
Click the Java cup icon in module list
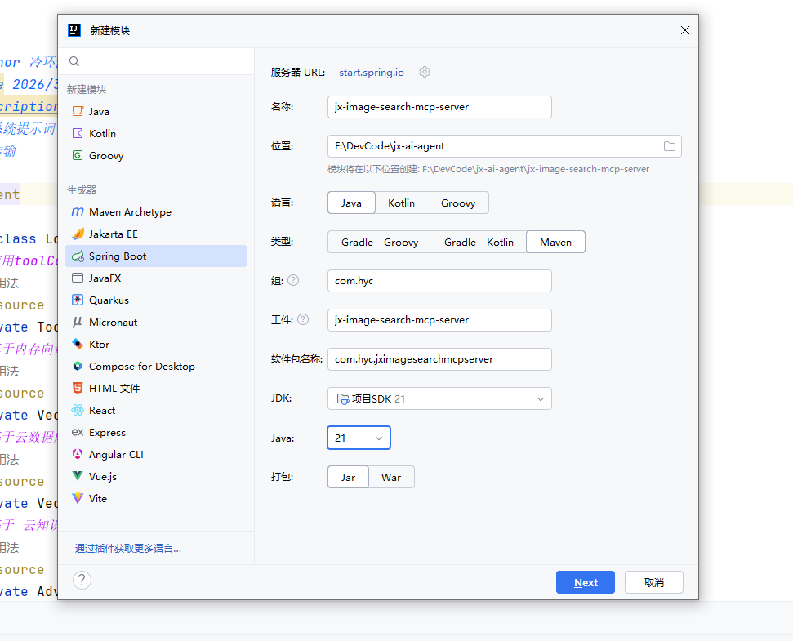tap(78, 111)
